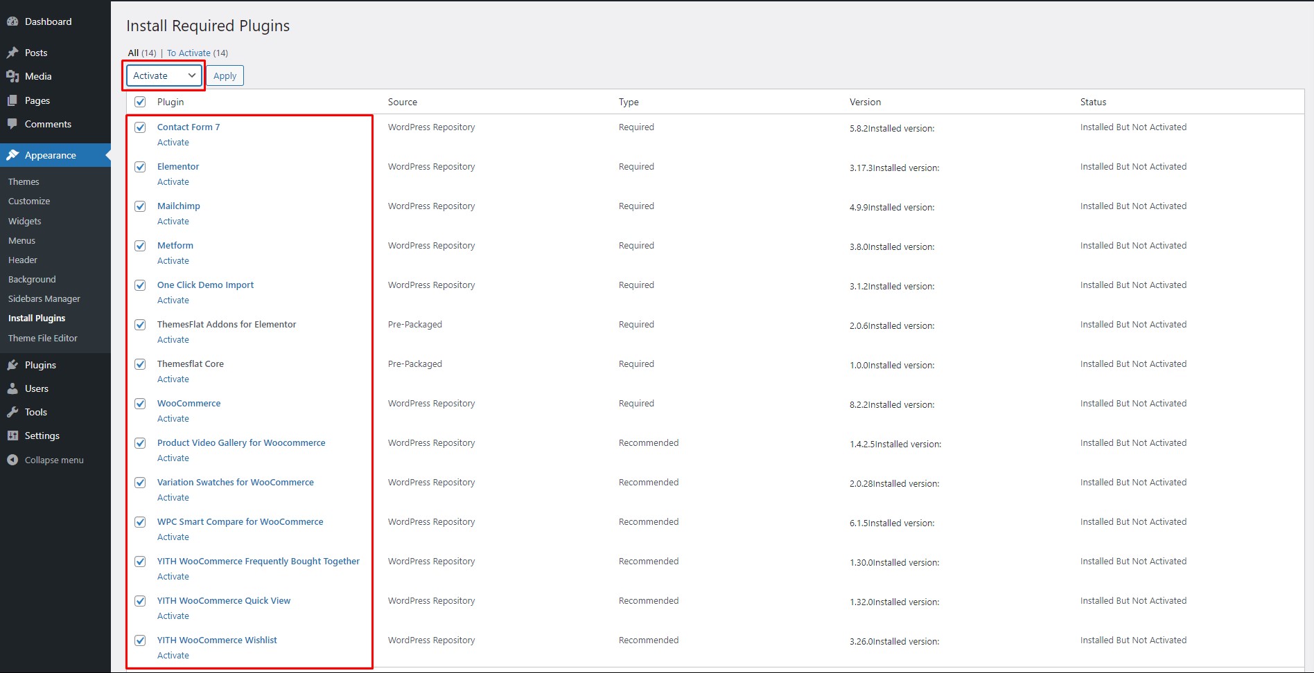Open the Themes submenu item
The image size is (1314, 673).
coord(24,181)
